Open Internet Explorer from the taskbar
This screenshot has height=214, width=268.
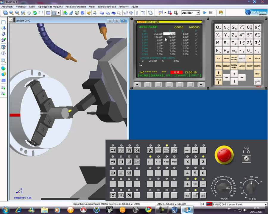[x=18, y=210]
